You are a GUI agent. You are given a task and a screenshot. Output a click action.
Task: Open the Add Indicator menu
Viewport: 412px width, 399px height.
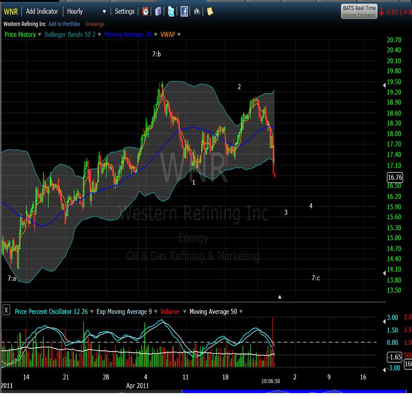coord(42,11)
